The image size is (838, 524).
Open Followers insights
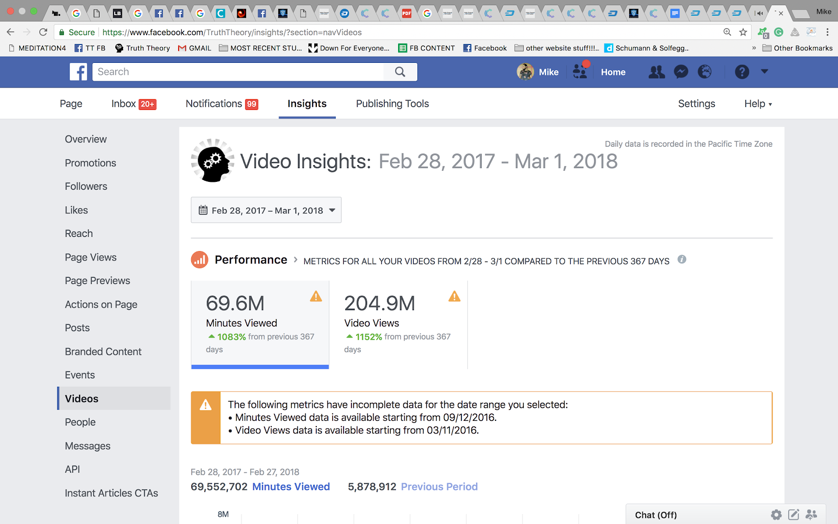(86, 186)
